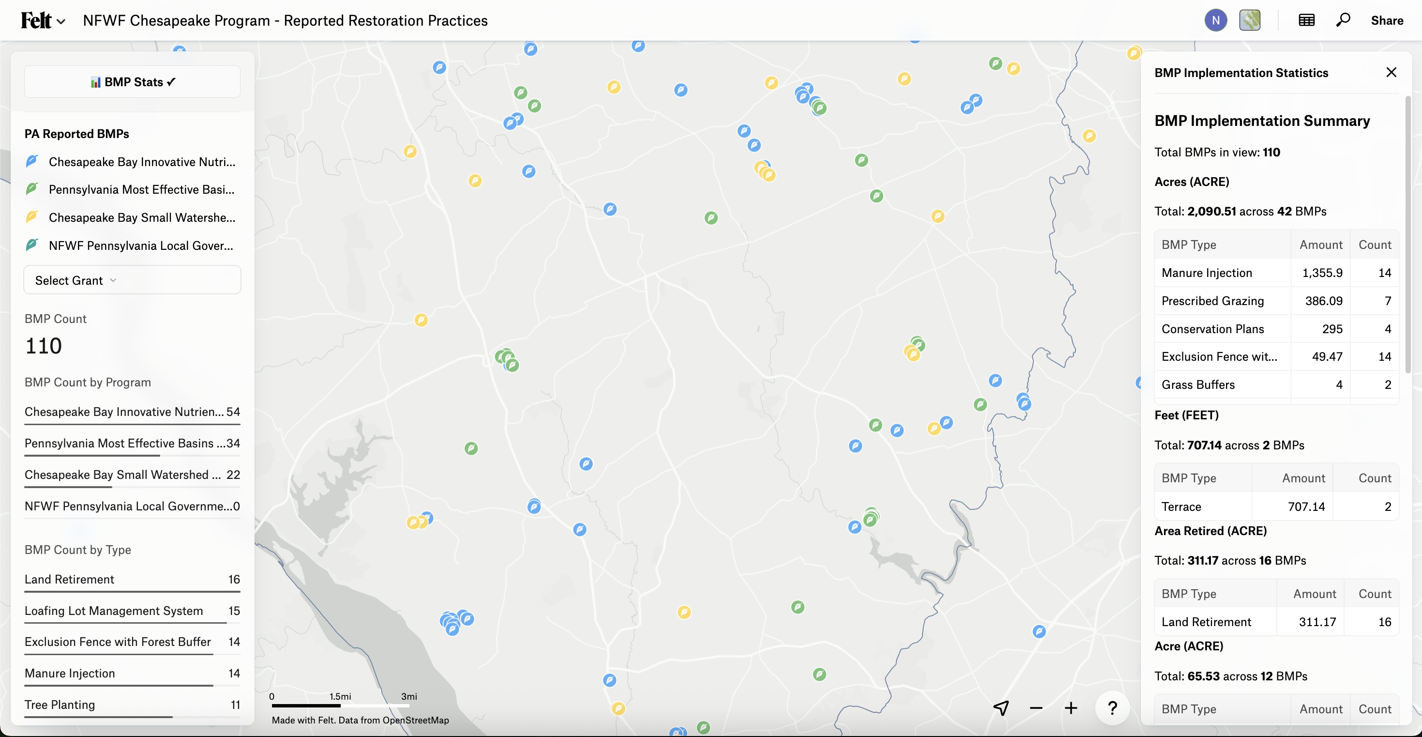Click the map title text

coord(286,20)
